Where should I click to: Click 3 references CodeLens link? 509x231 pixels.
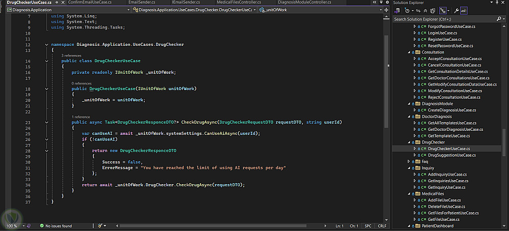click(x=71, y=55)
